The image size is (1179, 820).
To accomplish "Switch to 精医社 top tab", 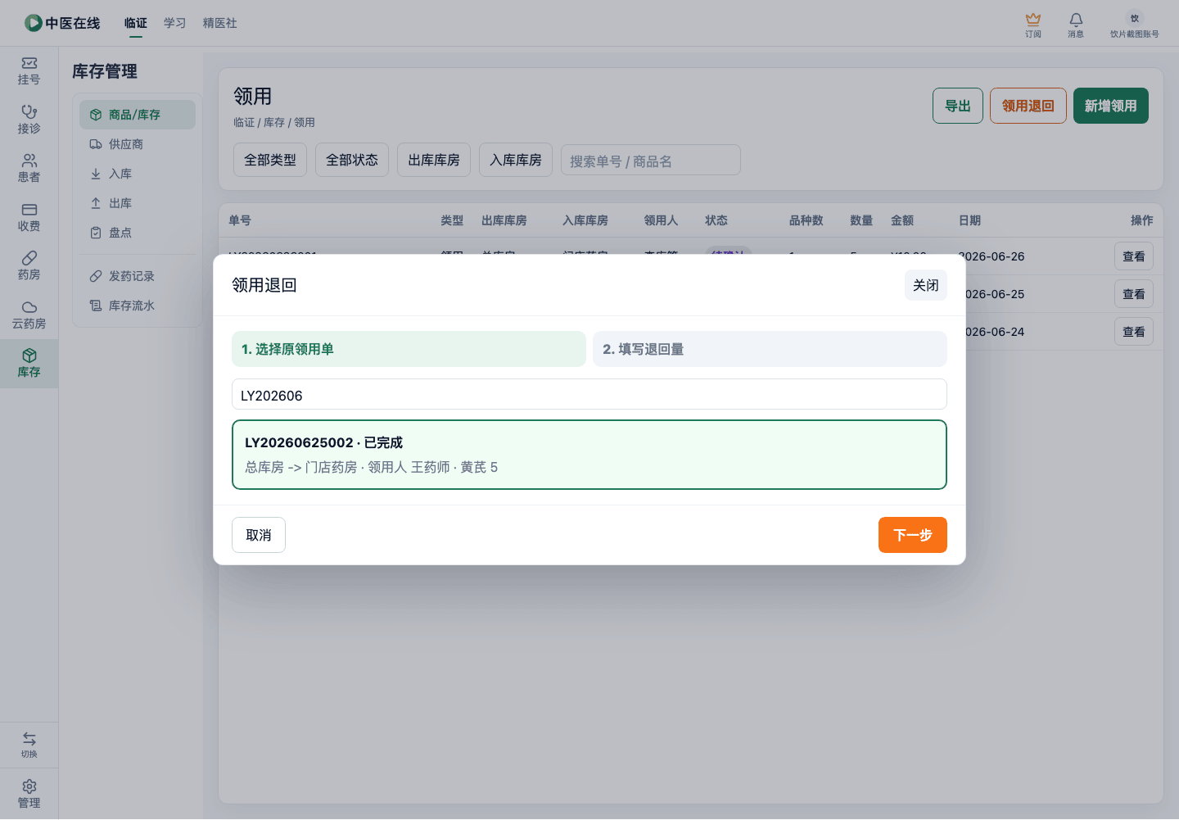I will point(219,23).
